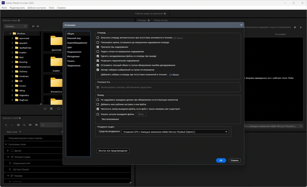
Task: Open the Очередь panel menu icon
Action: 148,20
